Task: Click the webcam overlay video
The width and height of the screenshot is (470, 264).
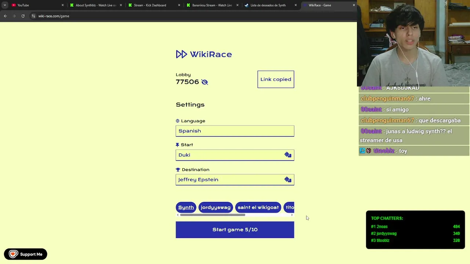Action: [x=413, y=43]
